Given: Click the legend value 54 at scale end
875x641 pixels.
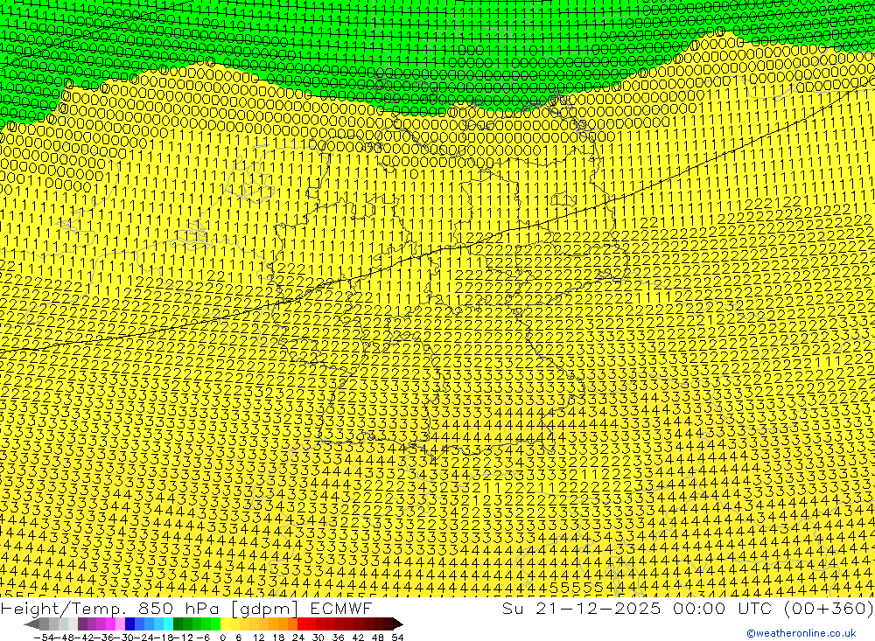Looking at the screenshot, I should (x=397, y=638).
